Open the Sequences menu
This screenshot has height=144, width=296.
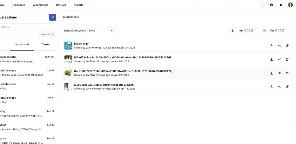18,5
